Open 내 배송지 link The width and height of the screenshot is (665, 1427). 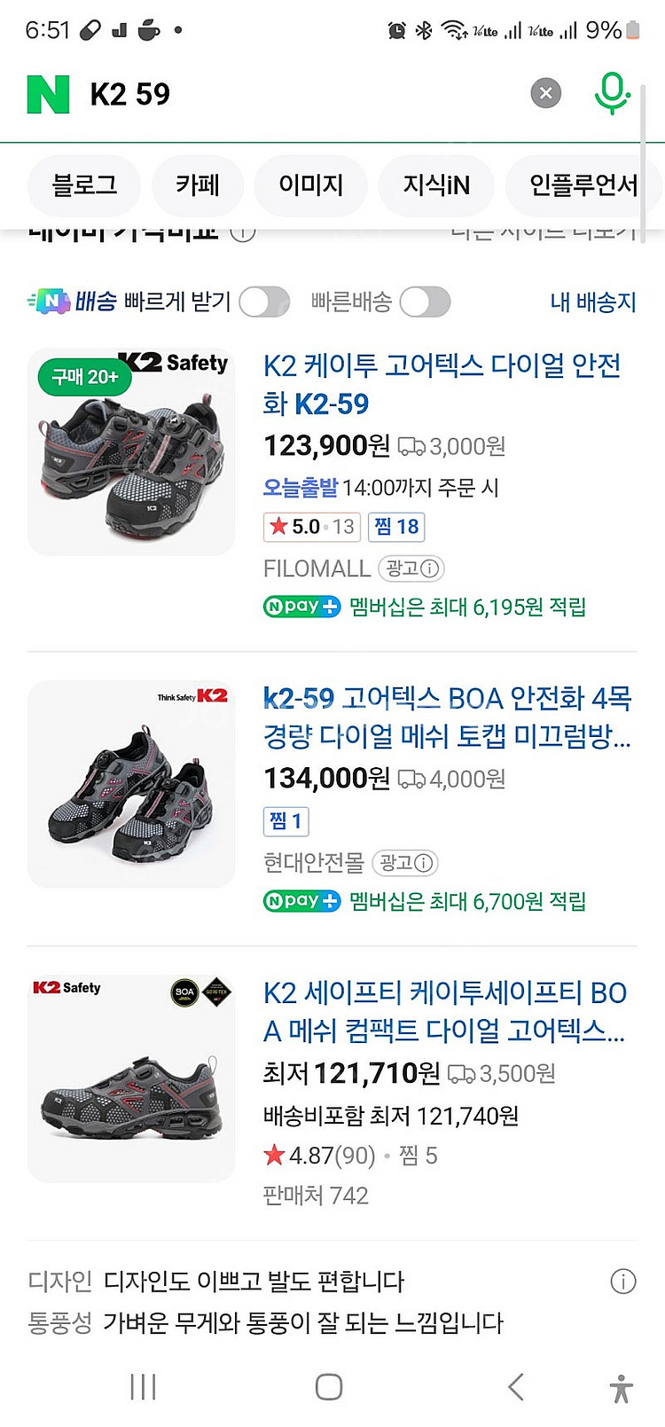[593, 302]
